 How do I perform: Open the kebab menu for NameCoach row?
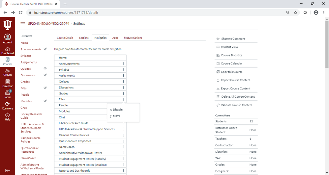pyautogui.click(x=123, y=147)
